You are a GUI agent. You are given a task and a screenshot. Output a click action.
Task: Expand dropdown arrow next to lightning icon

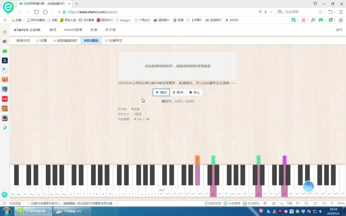click(271, 12)
